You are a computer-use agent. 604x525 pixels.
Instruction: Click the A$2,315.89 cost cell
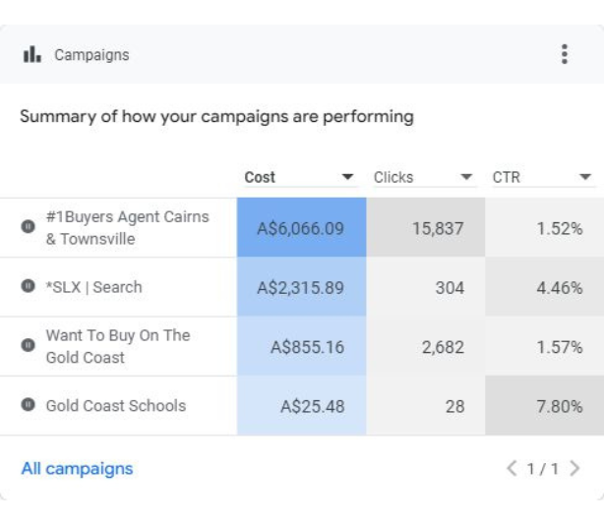point(301,288)
